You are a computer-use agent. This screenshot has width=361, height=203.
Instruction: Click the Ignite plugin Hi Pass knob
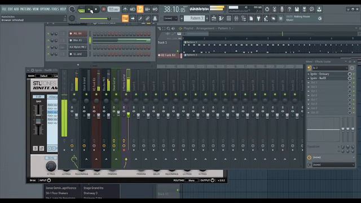tap(51, 166)
